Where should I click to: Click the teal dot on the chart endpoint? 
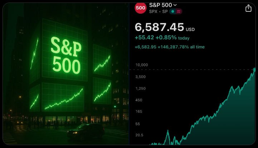(254, 70)
